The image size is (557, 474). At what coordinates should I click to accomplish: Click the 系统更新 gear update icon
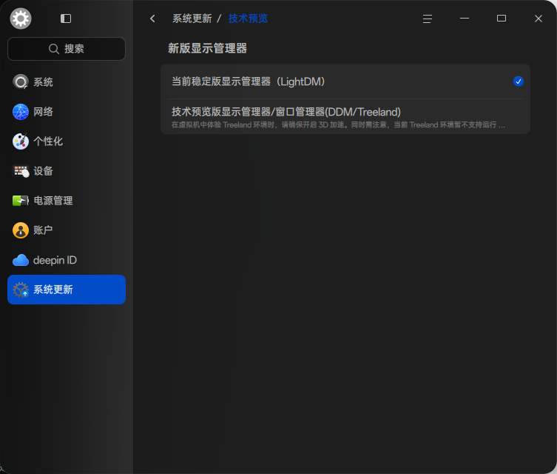tap(21, 290)
